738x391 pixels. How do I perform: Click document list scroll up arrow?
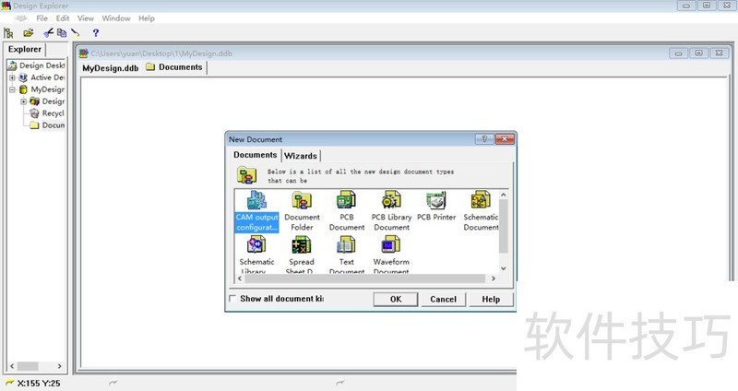503,195
